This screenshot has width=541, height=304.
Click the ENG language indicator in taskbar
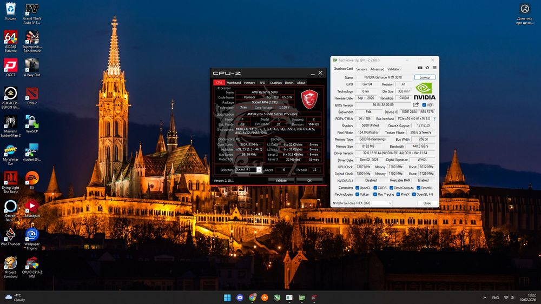496,298
